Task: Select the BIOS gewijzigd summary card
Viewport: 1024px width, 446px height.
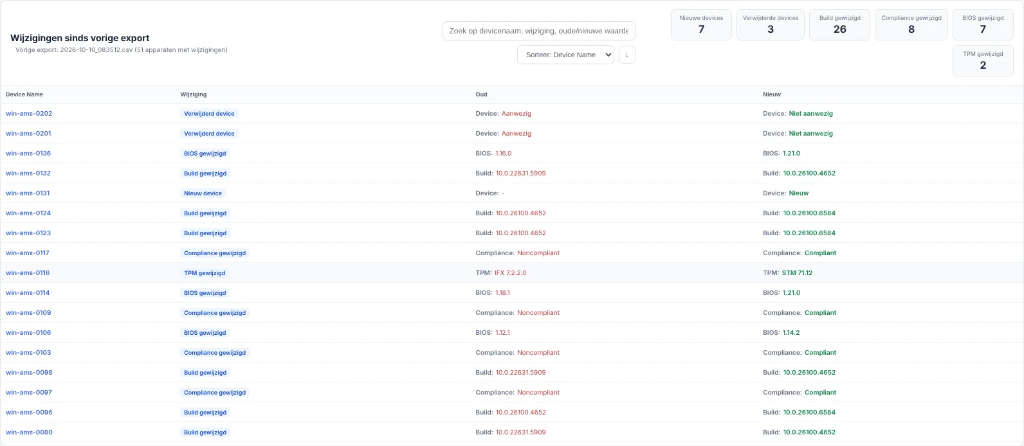Action: point(983,24)
